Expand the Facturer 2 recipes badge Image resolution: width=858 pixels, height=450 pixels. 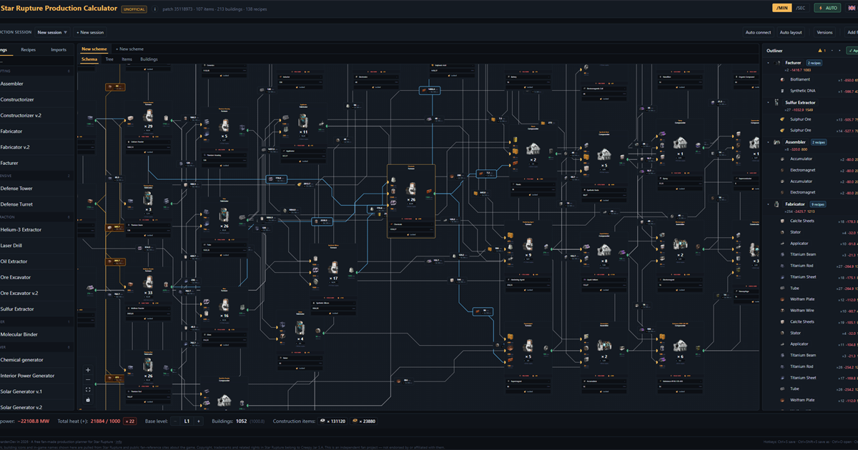tap(814, 63)
